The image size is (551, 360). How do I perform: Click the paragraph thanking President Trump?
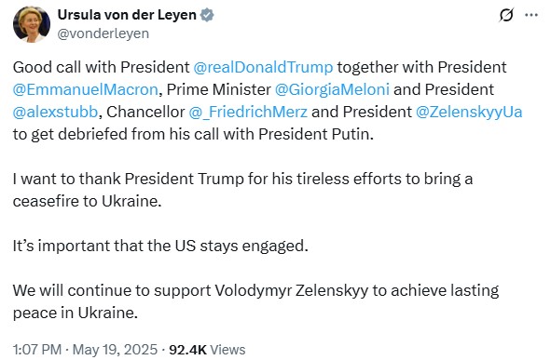[x=242, y=190]
